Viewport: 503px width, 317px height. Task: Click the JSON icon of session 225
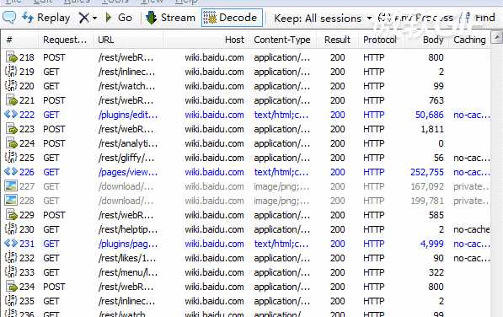coord(11,157)
